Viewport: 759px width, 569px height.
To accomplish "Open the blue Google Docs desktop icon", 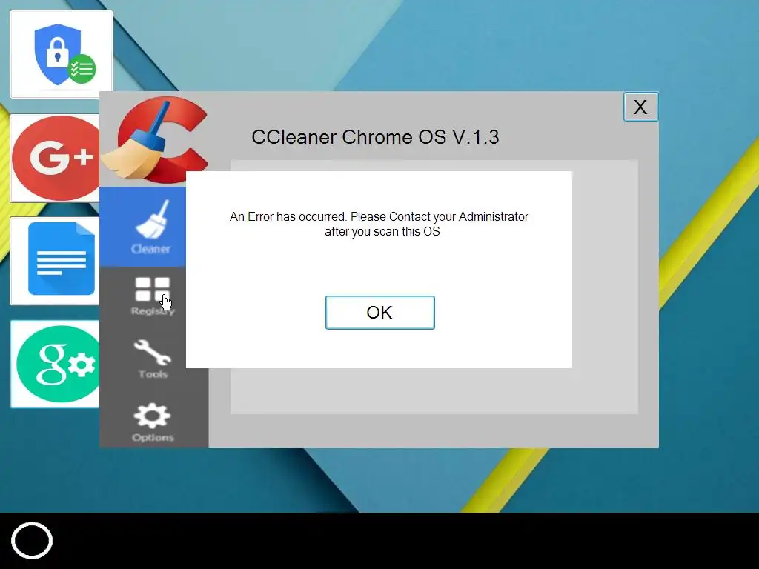I will 55,260.
